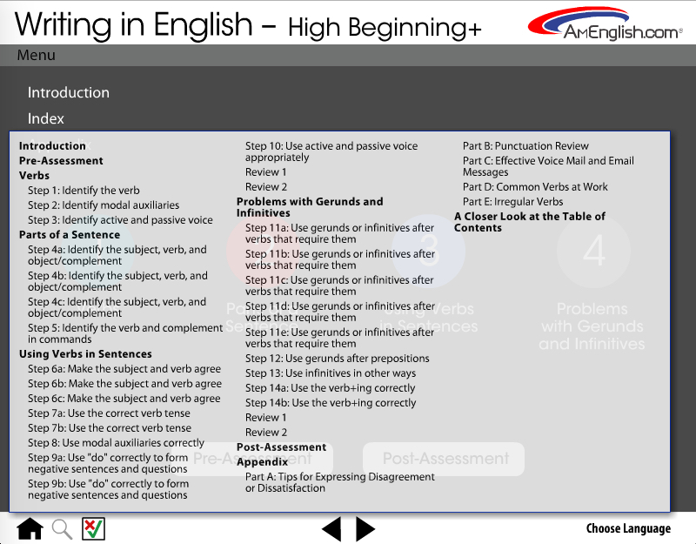Image resolution: width=696 pixels, height=544 pixels.
Task: Open Step 6b: Make subject and verb agree
Action: [x=124, y=384]
